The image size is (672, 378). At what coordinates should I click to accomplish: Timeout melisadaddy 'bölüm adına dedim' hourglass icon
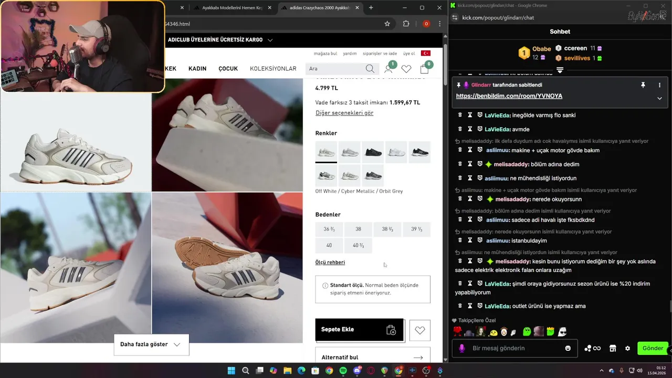click(470, 164)
